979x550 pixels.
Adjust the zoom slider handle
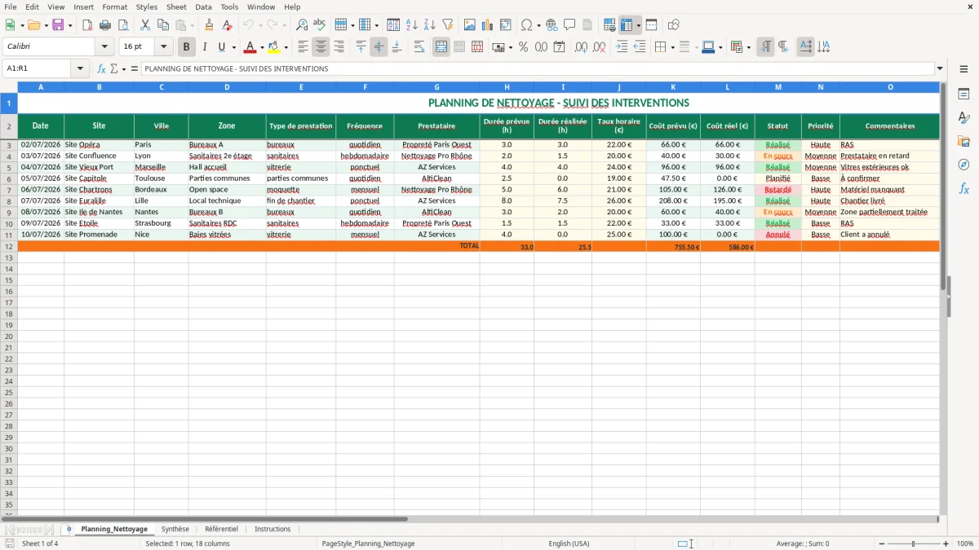pos(914,543)
